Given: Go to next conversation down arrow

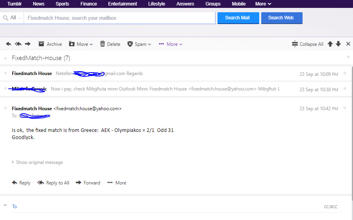Looking at the screenshot, I should 338,44.
